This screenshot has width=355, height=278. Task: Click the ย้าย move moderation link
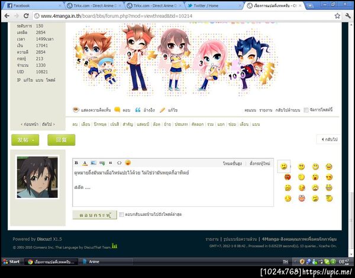(x=167, y=124)
